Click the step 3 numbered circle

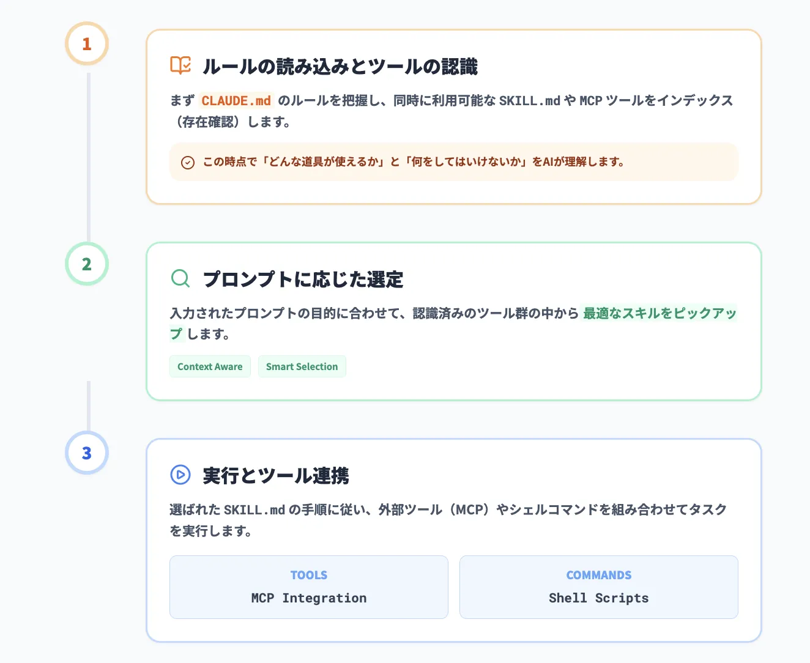(x=86, y=453)
